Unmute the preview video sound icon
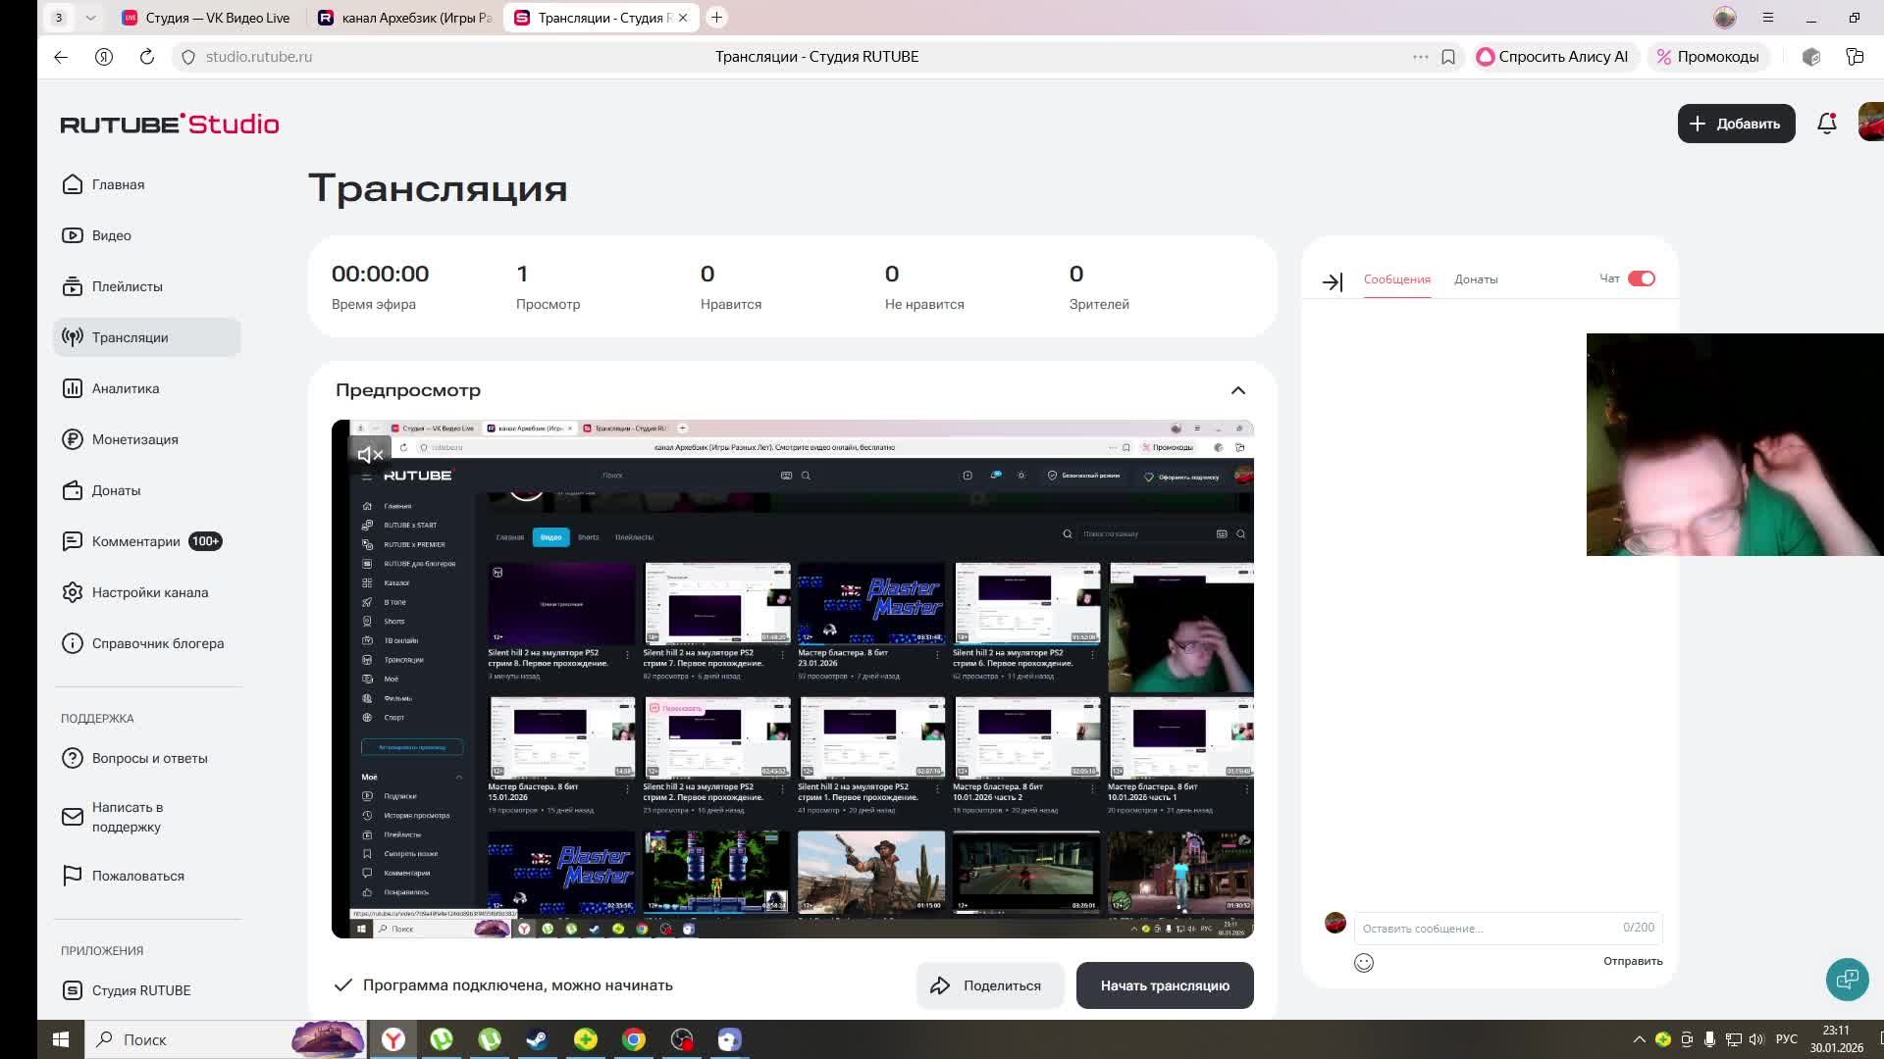Image resolution: width=1884 pixels, height=1059 pixels. coord(370,454)
